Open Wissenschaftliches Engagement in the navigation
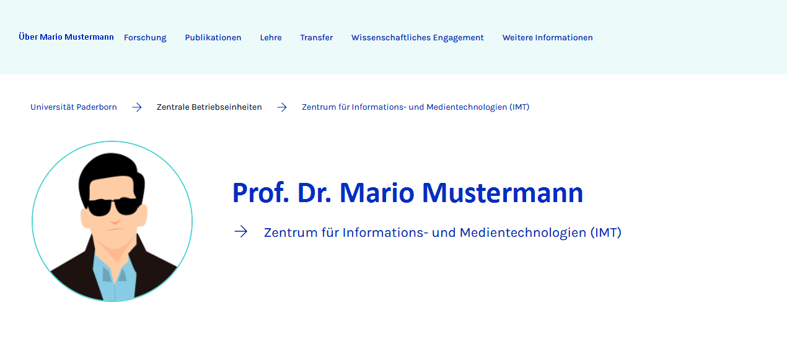Viewport: 787px width, 341px height. [x=418, y=38]
